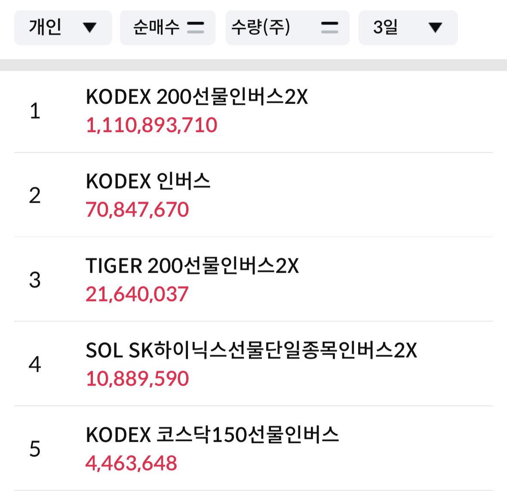
Task: Click the arrow icon next to 3일
Action: [435, 27]
